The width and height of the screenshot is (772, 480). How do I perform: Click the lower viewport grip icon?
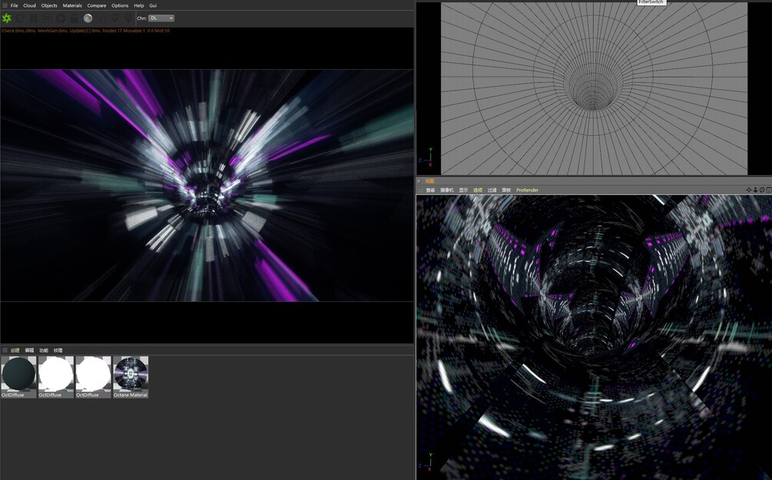click(x=420, y=181)
